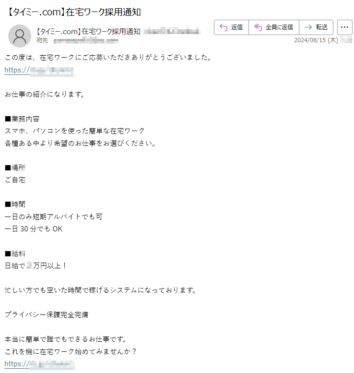Click the blue forward arrow icon
Image resolution: width=354 pixels, height=373 pixels.
(308, 27)
